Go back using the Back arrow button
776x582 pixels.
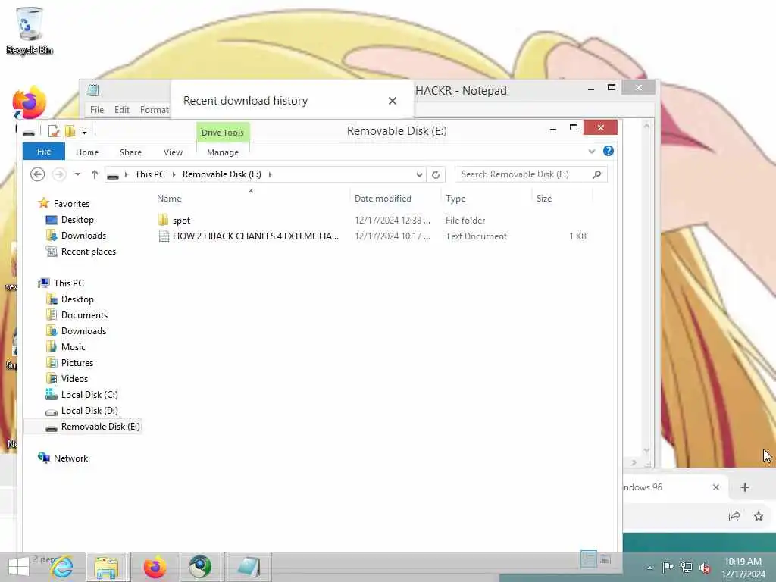click(x=38, y=174)
